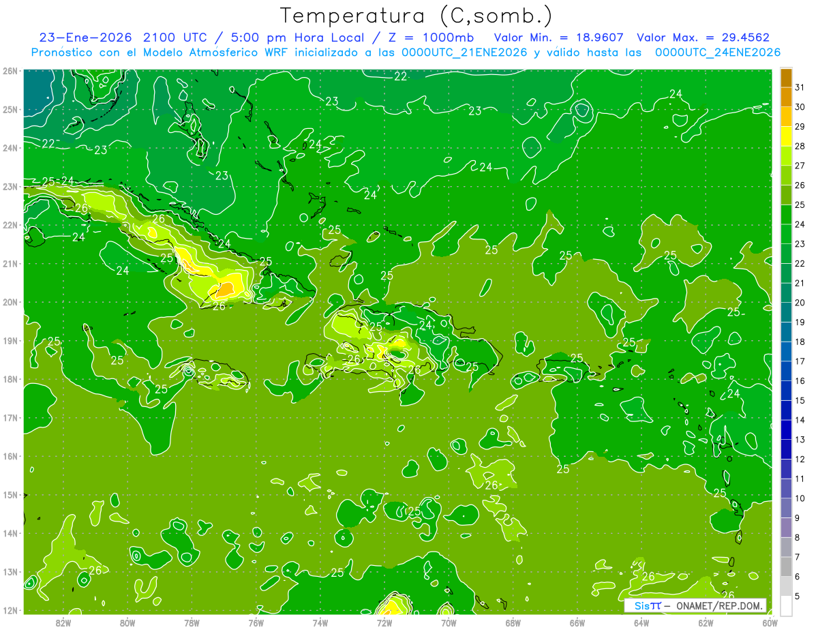
Task: Click 'Valor Max. = 29.4562' text
Action: (703, 37)
